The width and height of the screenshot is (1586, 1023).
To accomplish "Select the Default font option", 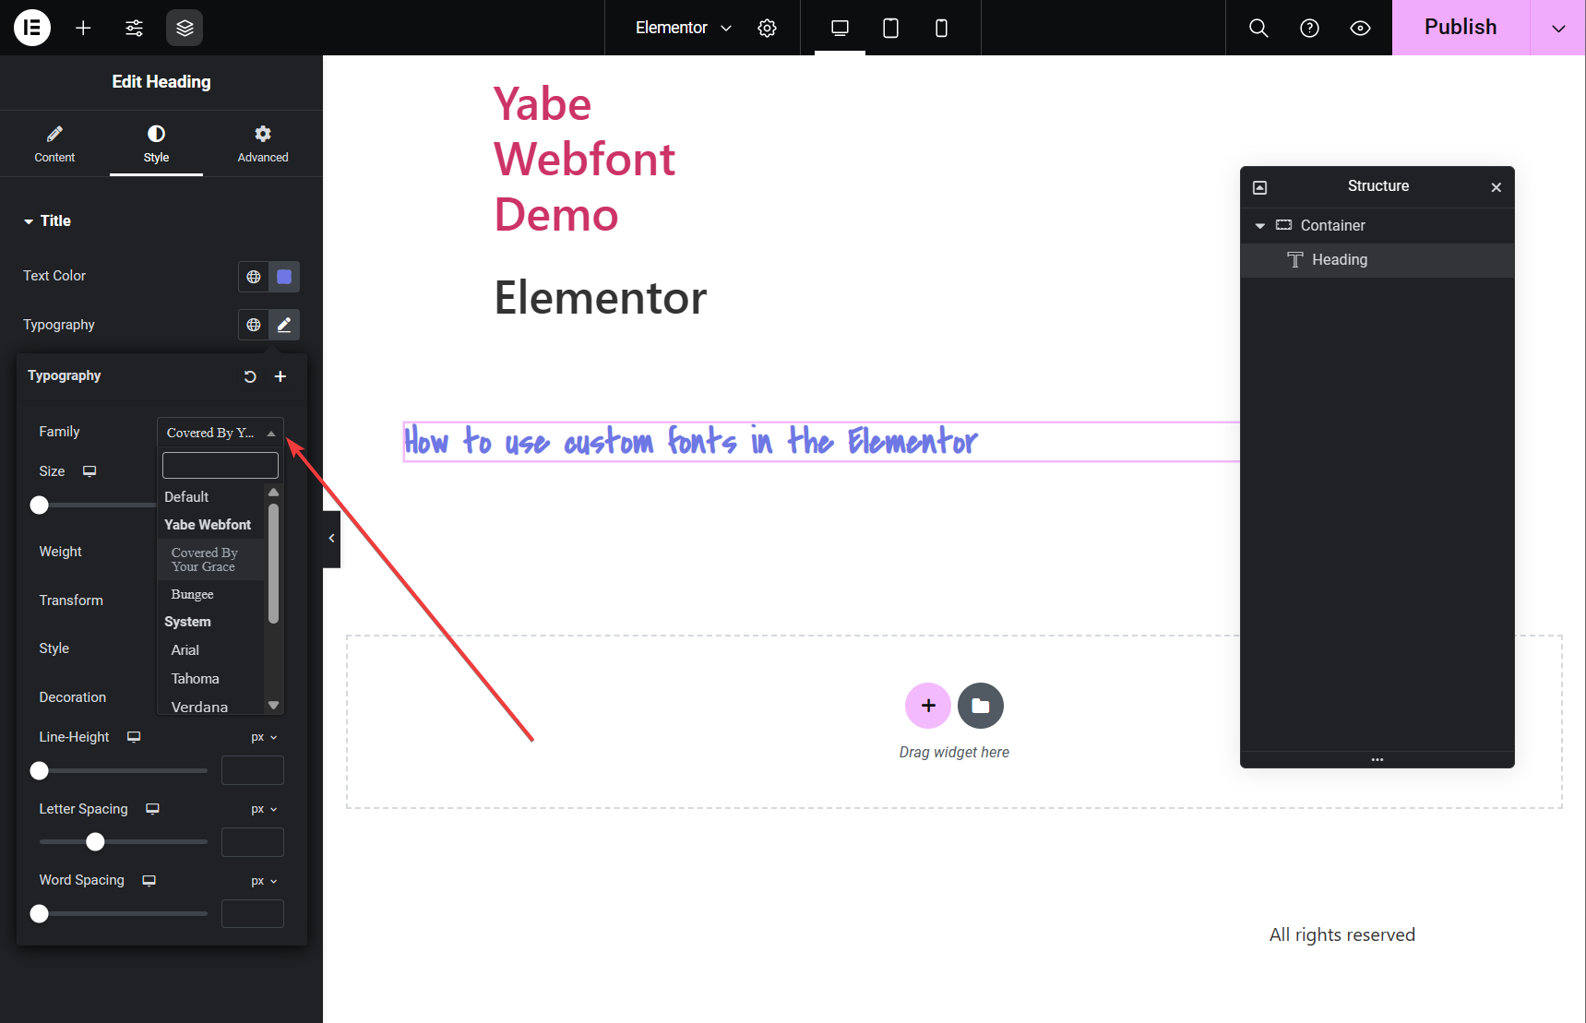I will pyautogui.click(x=211, y=496).
